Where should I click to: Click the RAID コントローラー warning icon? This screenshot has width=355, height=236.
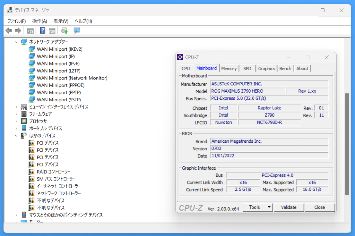pos(32,172)
